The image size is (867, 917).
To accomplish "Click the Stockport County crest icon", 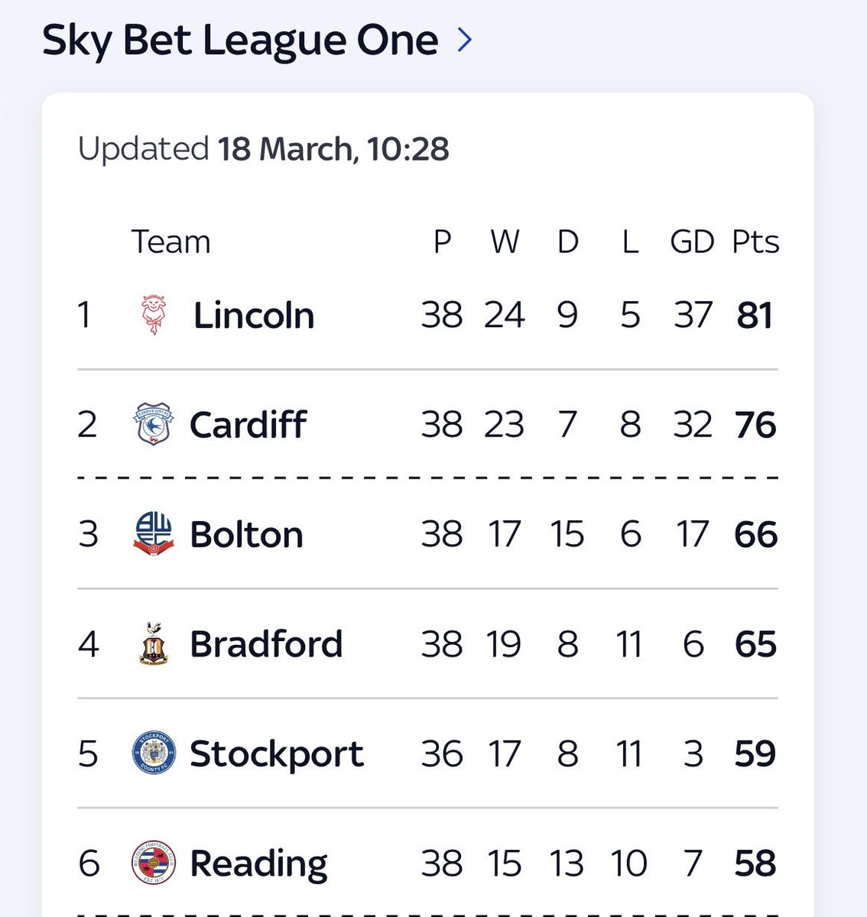I will 154,753.
